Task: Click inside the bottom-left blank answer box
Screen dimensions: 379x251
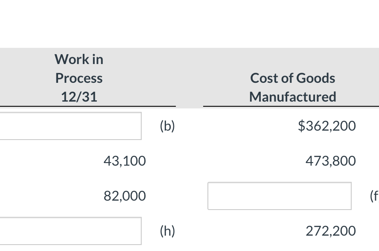Action: tap(70, 231)
